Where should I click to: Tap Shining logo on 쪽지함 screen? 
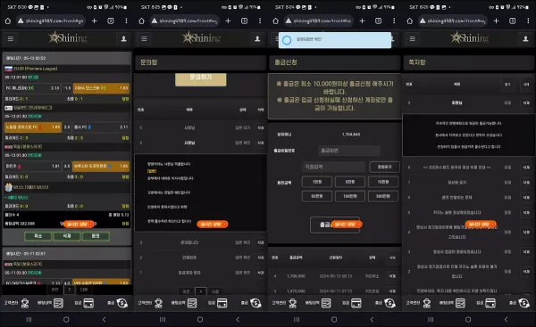click(469, 37)
